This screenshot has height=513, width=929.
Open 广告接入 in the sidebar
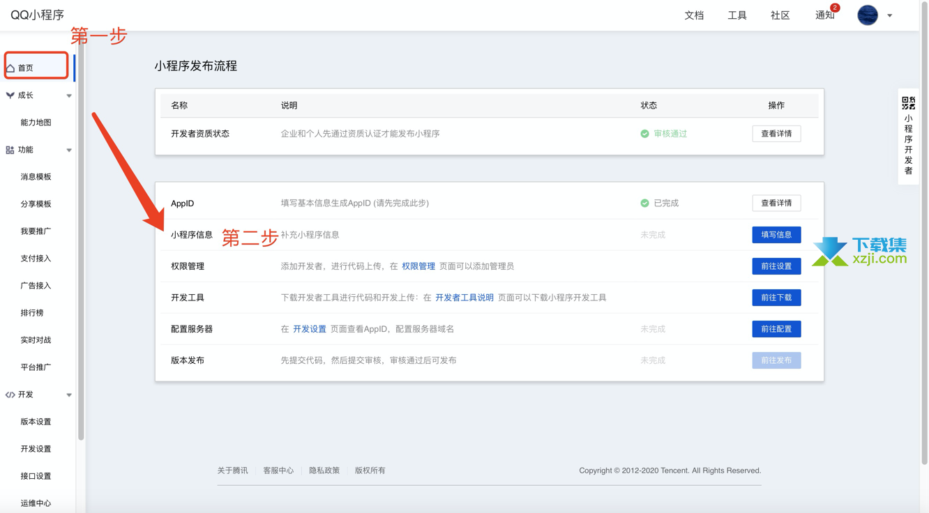coord(36,286)
